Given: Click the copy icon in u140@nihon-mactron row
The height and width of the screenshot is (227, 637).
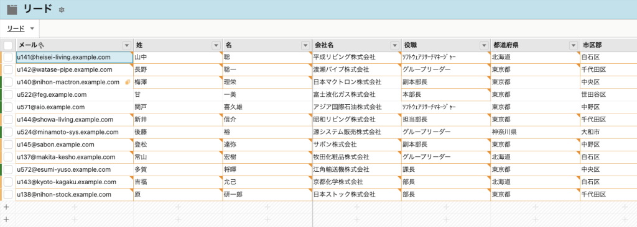Looking at the screenshot, I should coord(128,82).
